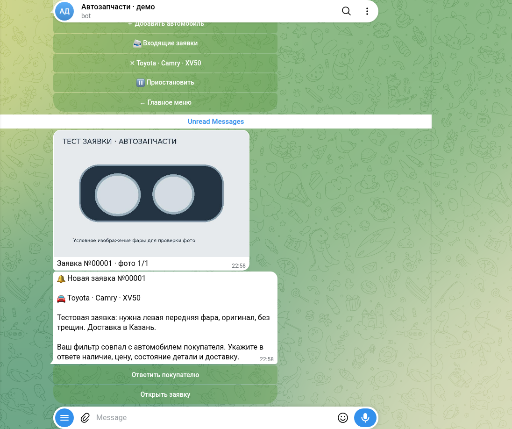Click the Message input field
The width and height of the screenshot is (512, 429).
pyautogui.click(x=214, y=418)
